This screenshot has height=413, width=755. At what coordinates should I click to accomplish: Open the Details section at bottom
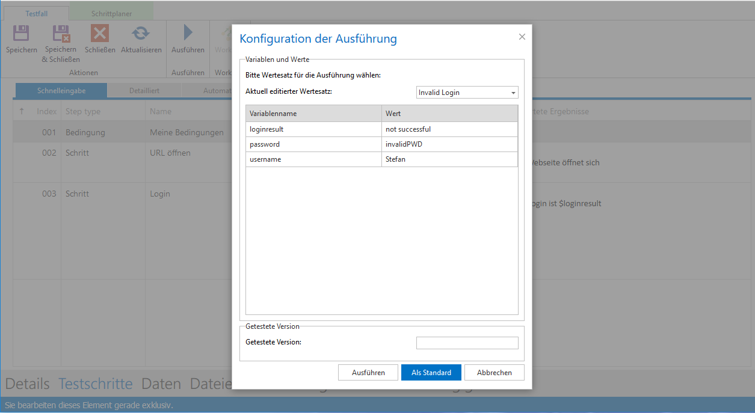tap(26, 384)
